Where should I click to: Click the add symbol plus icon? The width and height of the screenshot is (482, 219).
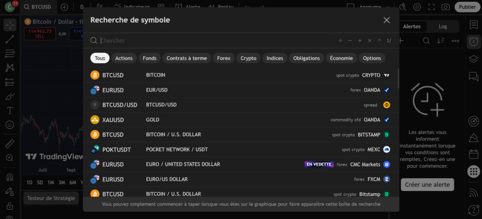pyautogui.click(x=64, y=7)
